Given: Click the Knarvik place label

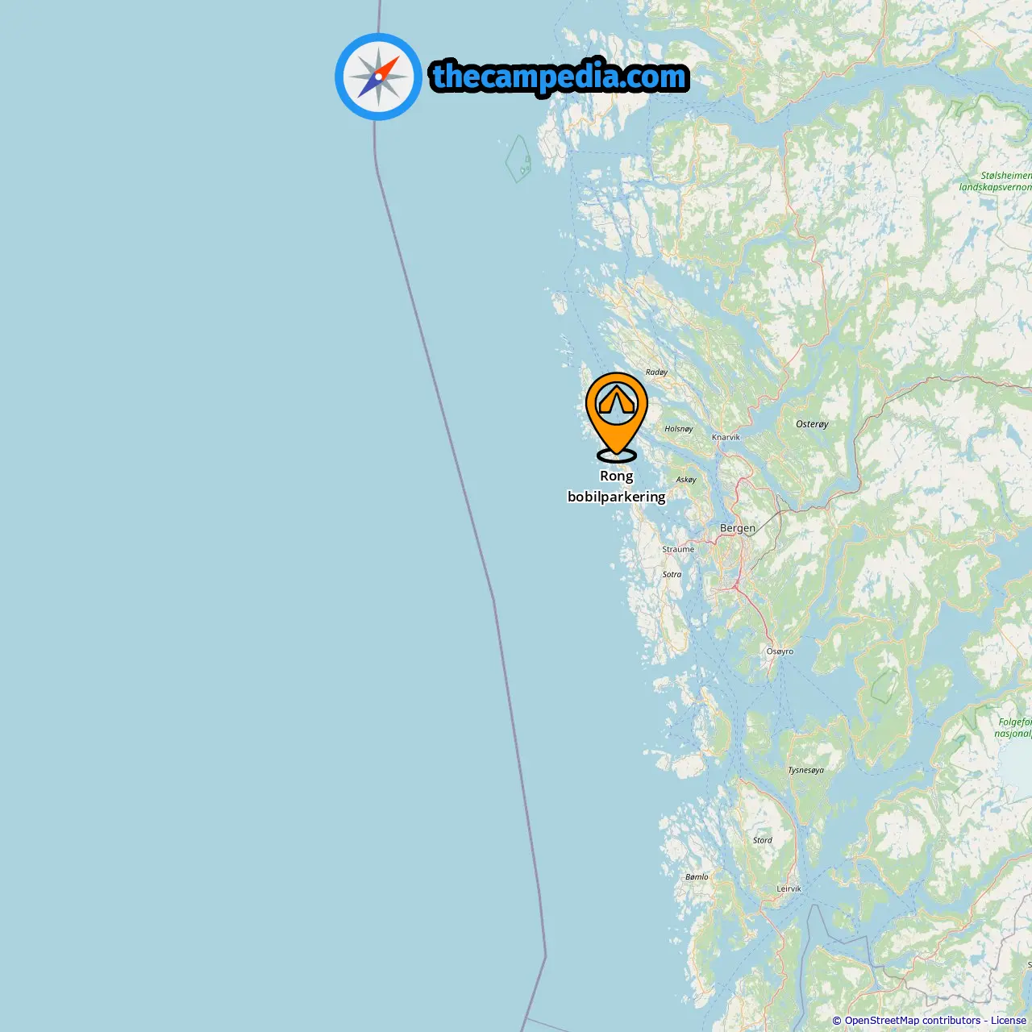Looking at the screenshot, I should pyautogui.click(x=726, y=437).
